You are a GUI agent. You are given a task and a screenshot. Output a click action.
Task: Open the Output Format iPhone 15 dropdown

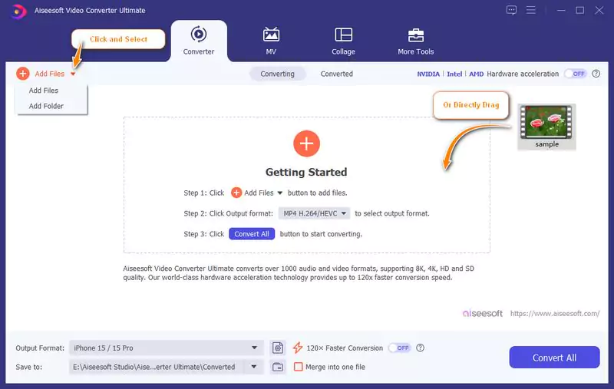click(x=166, y=348)
